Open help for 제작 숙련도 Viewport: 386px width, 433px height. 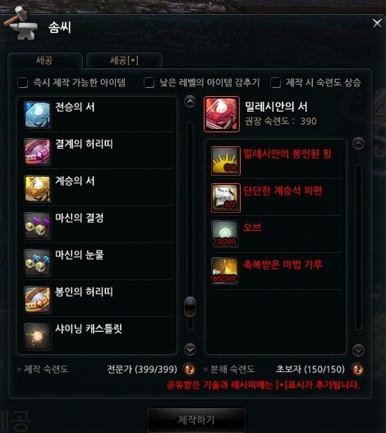190,369
